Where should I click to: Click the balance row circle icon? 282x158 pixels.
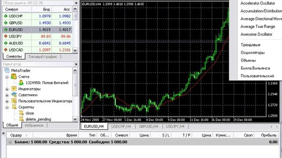pyautogui.click(x=10, y=142)
